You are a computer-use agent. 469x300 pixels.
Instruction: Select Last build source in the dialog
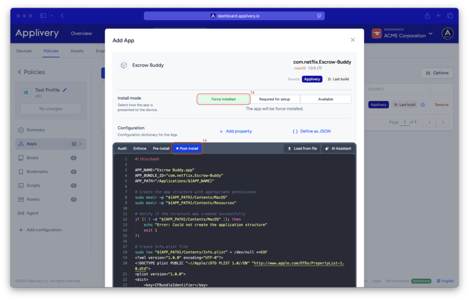tap(338, 79)
